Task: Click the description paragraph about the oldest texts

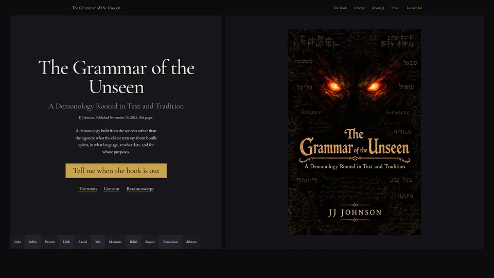Action: (116, 141)
